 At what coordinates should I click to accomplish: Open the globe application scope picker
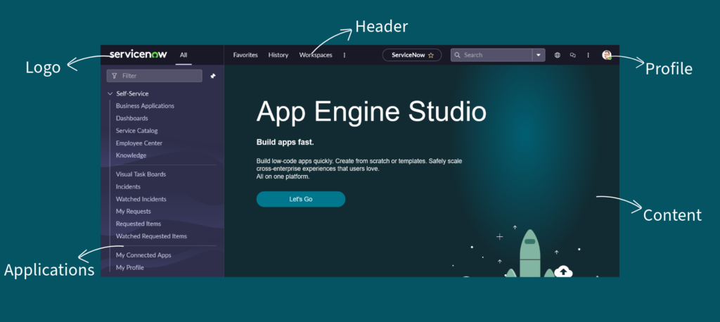pos(558,55)
